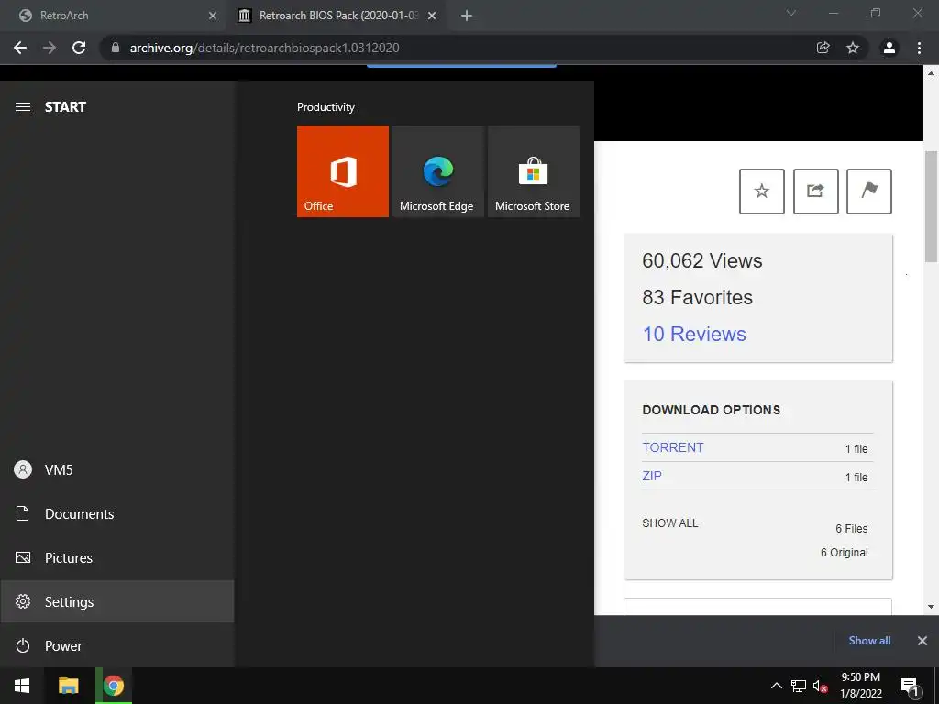Favorite this archive item
Image resolution: width=939 pixels, height=704 pixels.
(x=762, y=192)
